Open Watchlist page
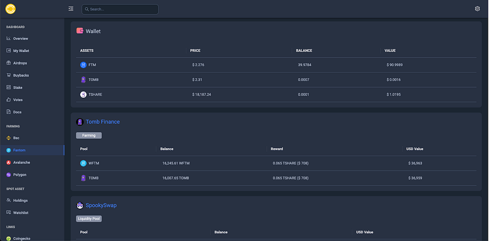 pyautogui.click(x=21, y=213)
